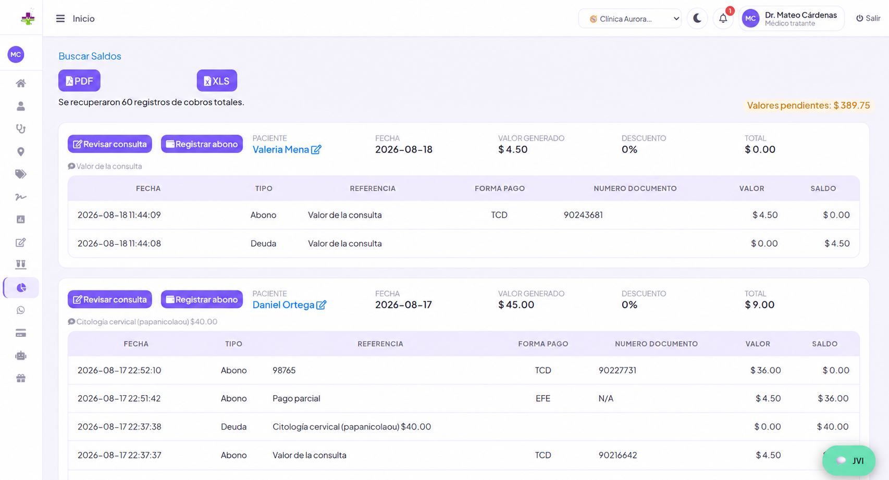The image size is (889, 480).
Task: Toggle dark mode with the moon button
Action: tap(697, 19)
